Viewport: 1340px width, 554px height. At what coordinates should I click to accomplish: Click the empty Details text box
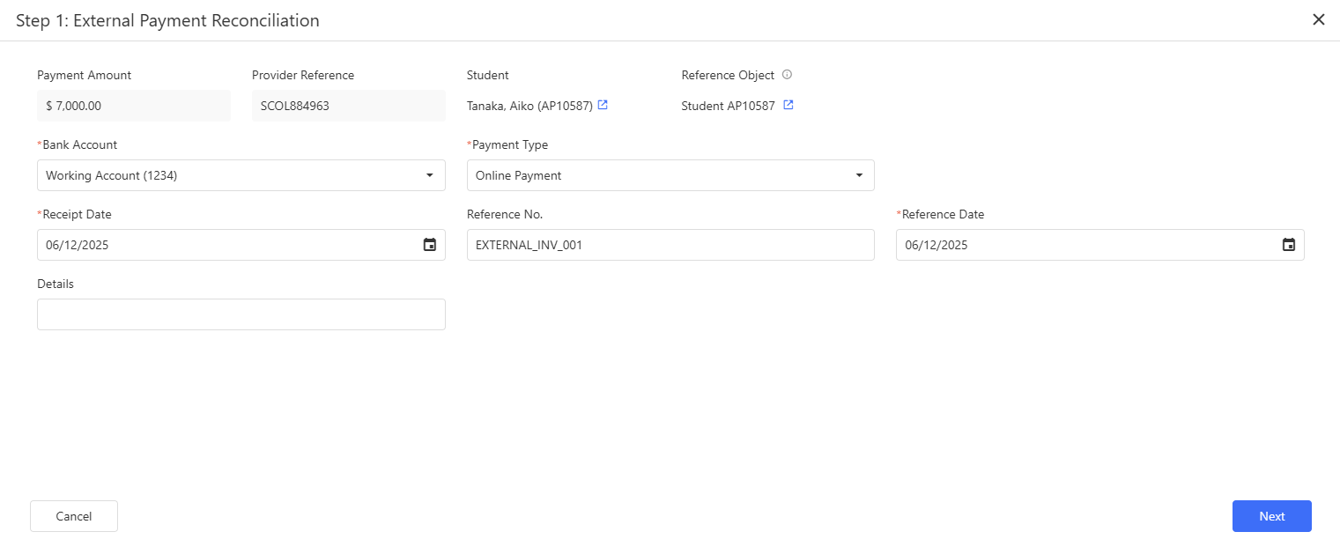tap(241, 314)
